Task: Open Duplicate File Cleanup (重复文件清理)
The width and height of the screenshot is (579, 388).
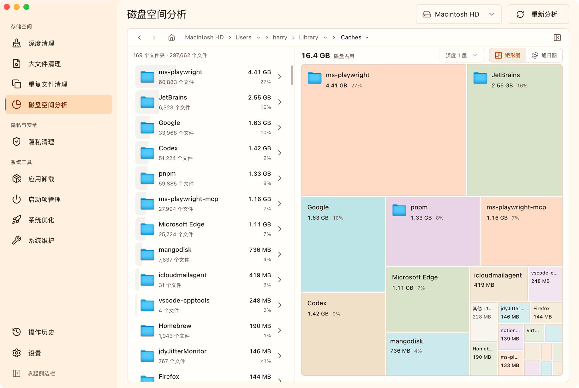Action: (x=58, y=84)
